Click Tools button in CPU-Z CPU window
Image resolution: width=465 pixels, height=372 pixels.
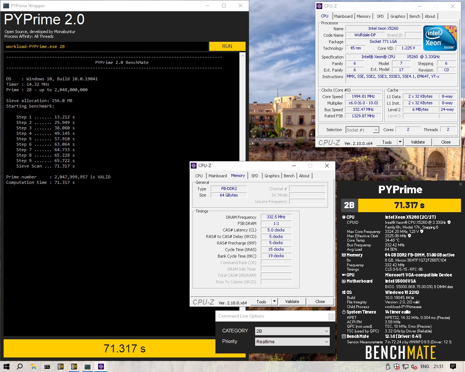click(x=387, y=142)
